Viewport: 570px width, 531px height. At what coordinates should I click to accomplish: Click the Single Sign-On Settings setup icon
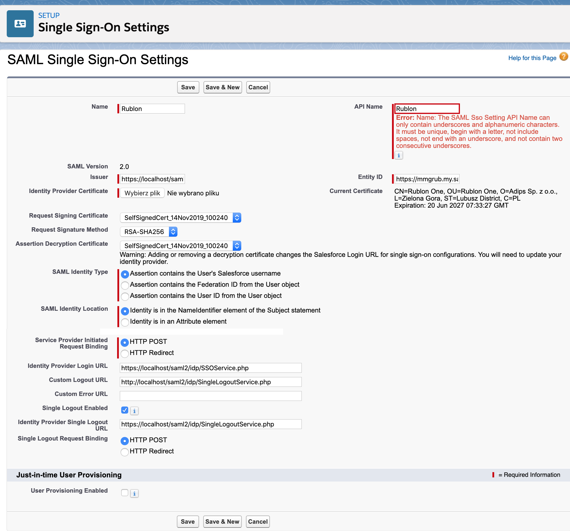click(x=20, y=24)
